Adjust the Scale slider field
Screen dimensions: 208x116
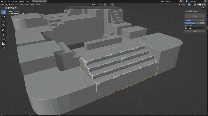[x=195, y=20]
